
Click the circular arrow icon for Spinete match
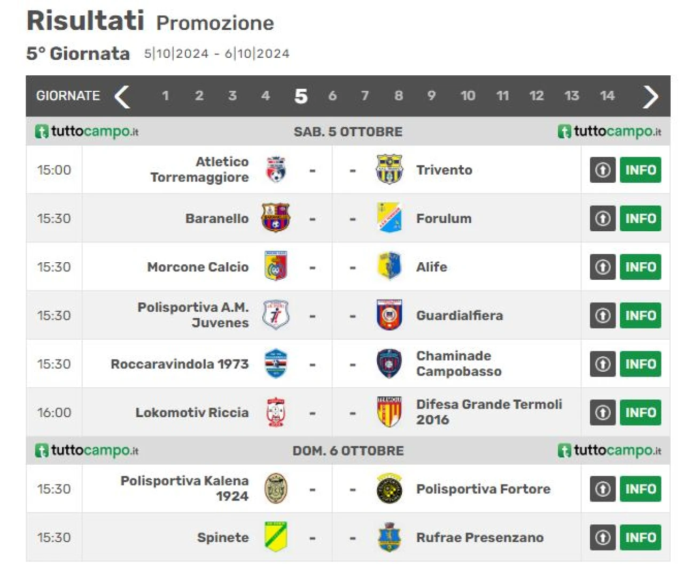coord(603,537)
